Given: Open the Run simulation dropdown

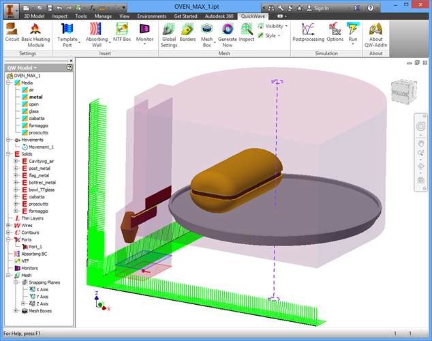Looking at the screenshot, I should pos(353,40).
